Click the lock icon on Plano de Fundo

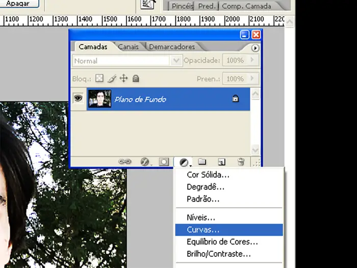coord(235,99)
